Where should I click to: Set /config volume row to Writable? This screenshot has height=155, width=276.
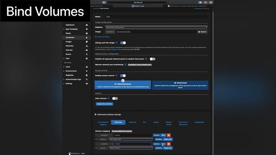159,139
